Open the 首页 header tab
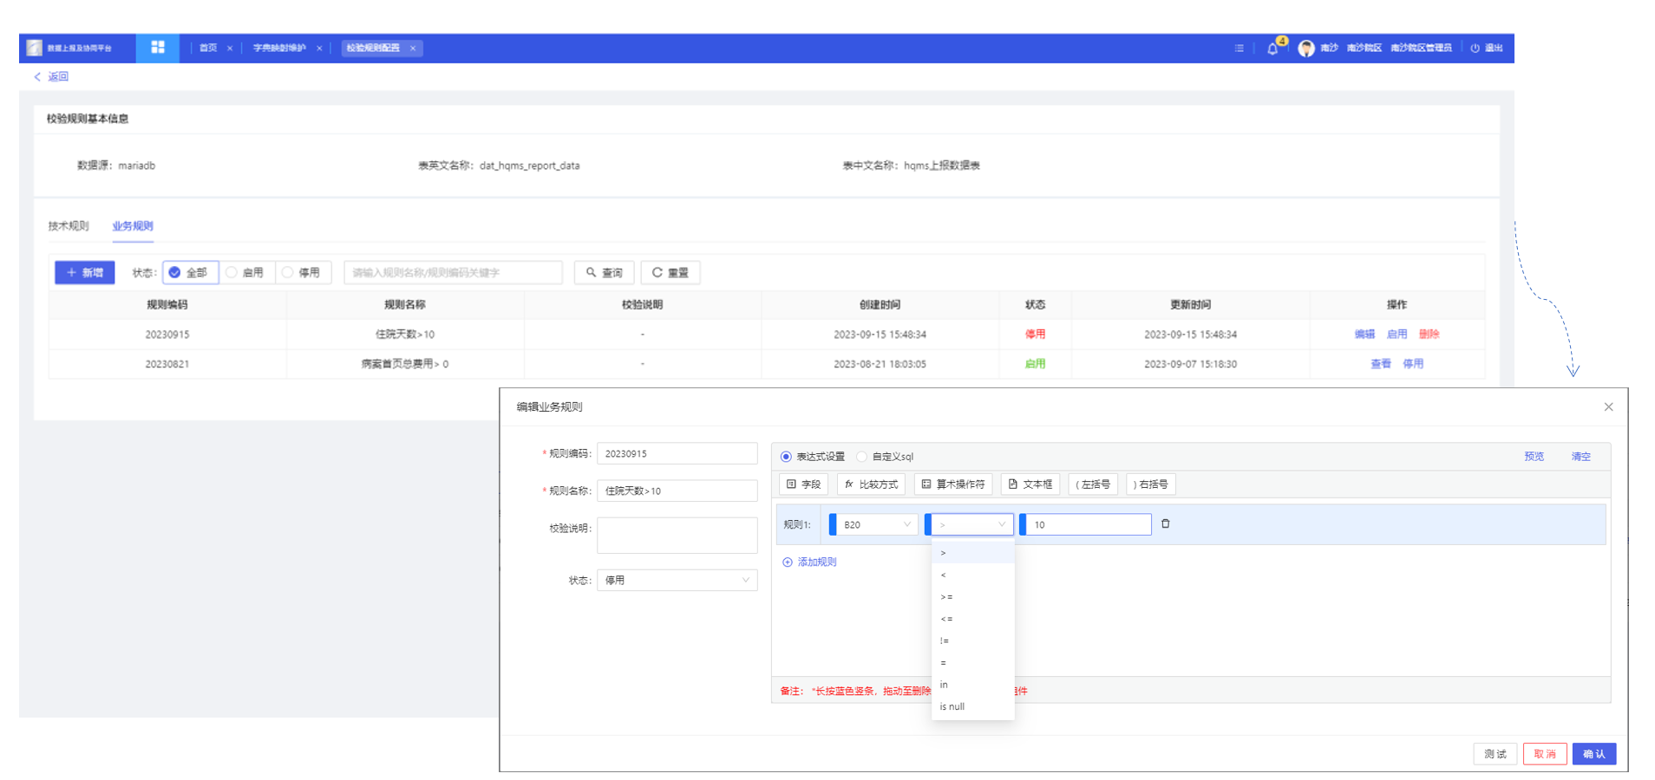The width and height of the screenshot is (1655, 780). tap(208, 49)
